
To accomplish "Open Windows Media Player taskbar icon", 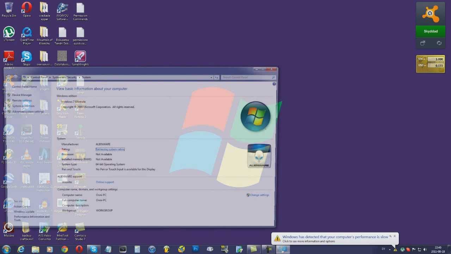I will click(50, 249).
